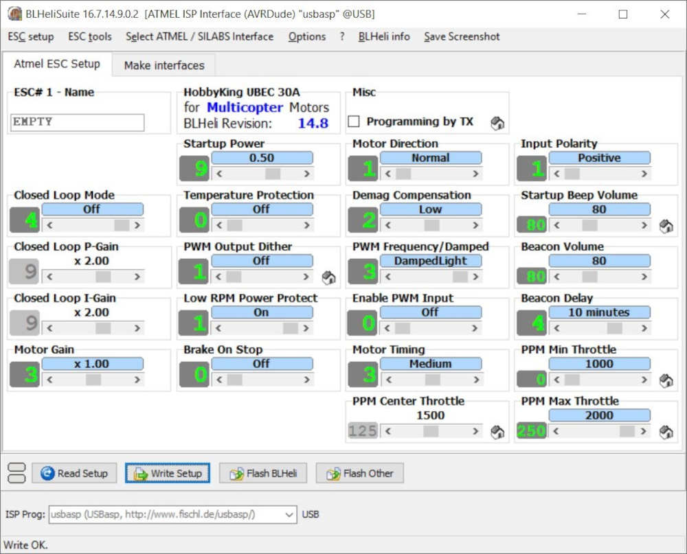Click PWM Output Dither right arrow

click(306, 277)
